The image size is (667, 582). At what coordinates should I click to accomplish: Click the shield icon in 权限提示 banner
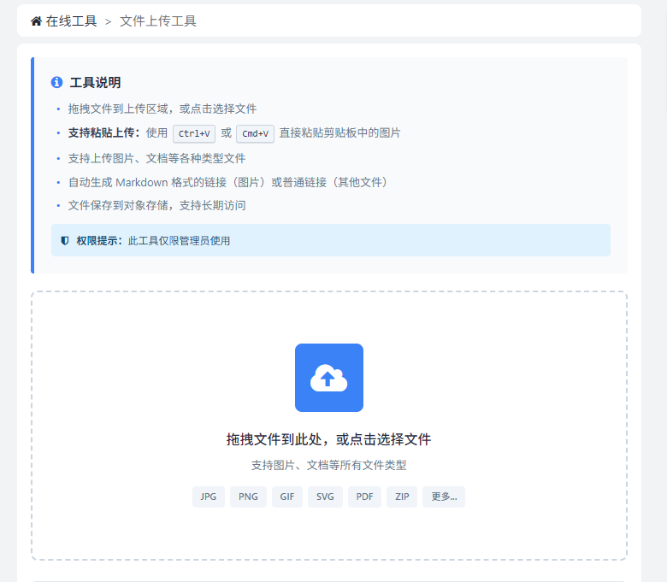pos(65,241)
